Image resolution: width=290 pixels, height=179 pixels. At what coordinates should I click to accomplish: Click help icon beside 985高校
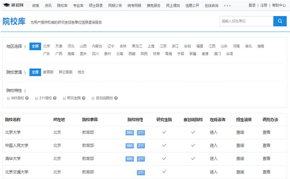27,98
